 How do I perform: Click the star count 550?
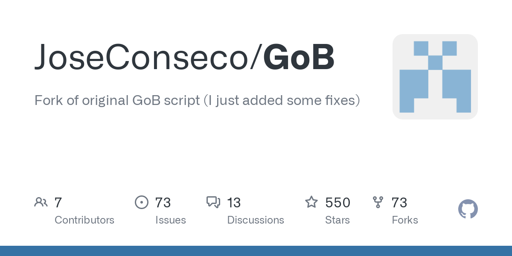pos(338,203)
